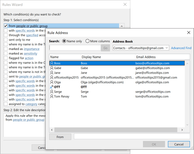Click inside the Search text field
The height and width of the screenshot is (154, 194).
click(x=75, y=48)
